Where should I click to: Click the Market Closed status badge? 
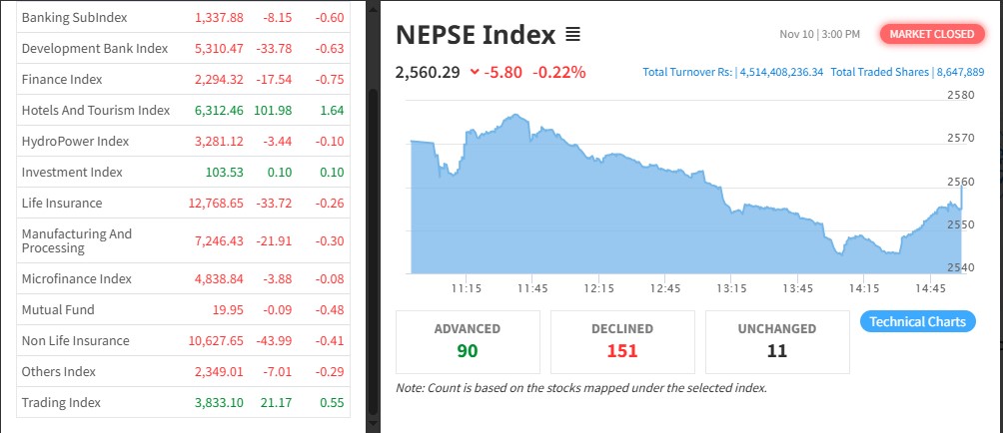click(x=931, y=34)
